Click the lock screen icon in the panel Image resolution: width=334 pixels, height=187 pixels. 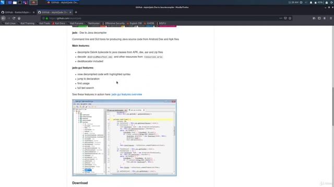pos(327,3)
